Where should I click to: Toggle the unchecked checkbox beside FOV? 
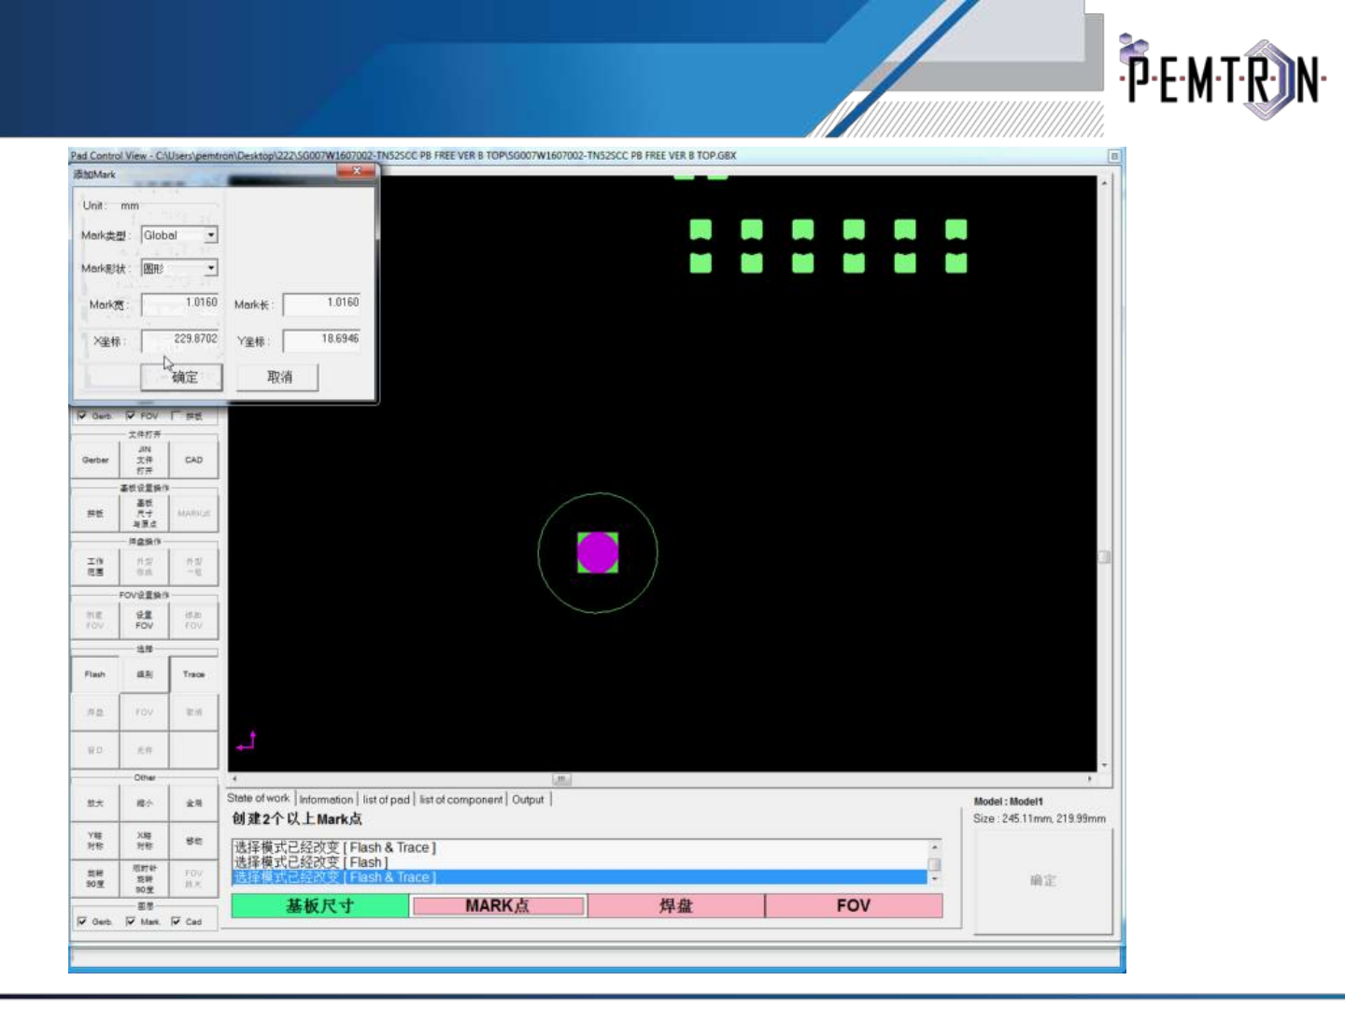coord(177,416)
